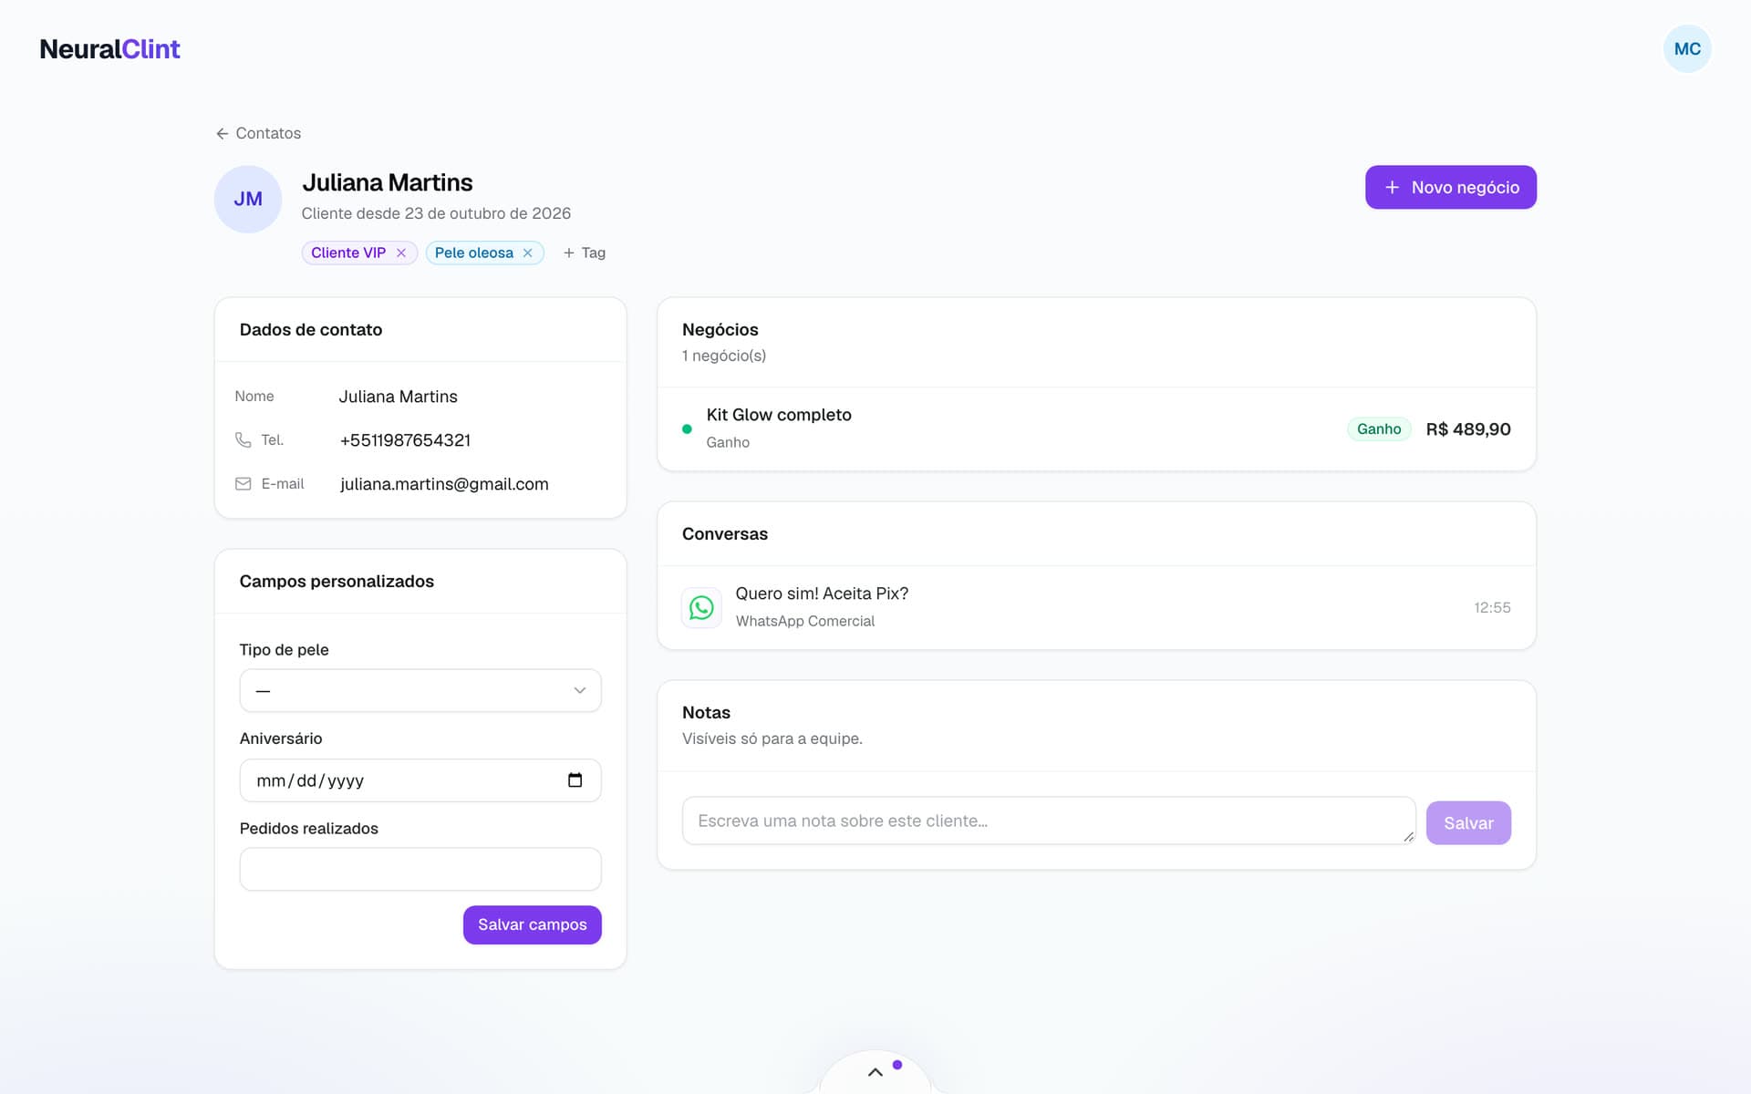Click the green deal status dot
The image size is (1751, 1094).
pyautogui.click(x=687, y=428)
